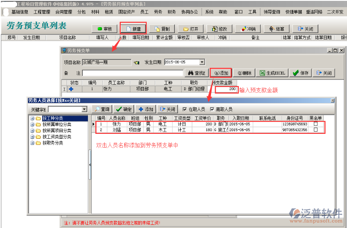347x228 pixels.
Task: Open the 关键字 keyword dropdown
Action: [84, 109]
